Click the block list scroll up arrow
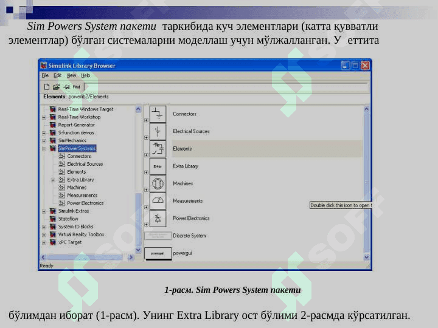 pyautogui.click(x=366, y=109)
